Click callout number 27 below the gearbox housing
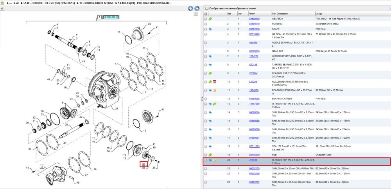391x189 pixels. pyautogui.click(x=116, y=109)
